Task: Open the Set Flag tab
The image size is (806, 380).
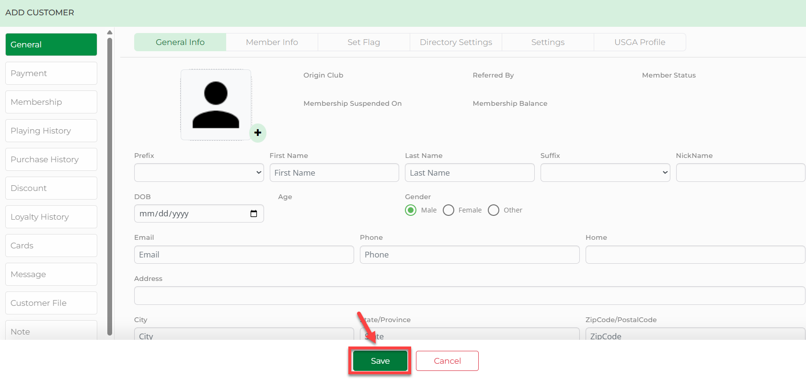Action: 364,42
